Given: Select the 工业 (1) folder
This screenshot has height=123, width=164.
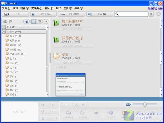Looking at the screenshot, I should [12, 94].
